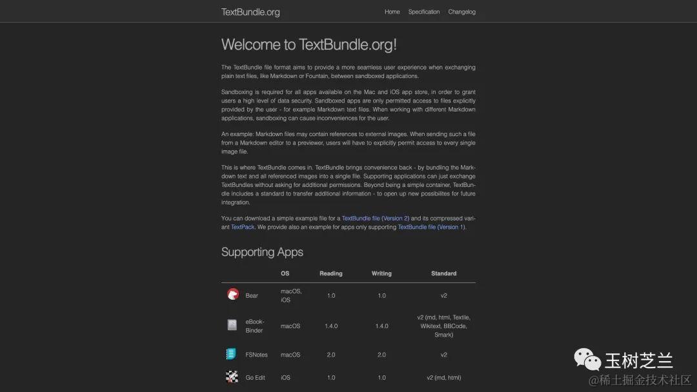Click the macOS cell for eBook-Binder
The width and height of the screenshot is (697, 392).
click(290, 326)
